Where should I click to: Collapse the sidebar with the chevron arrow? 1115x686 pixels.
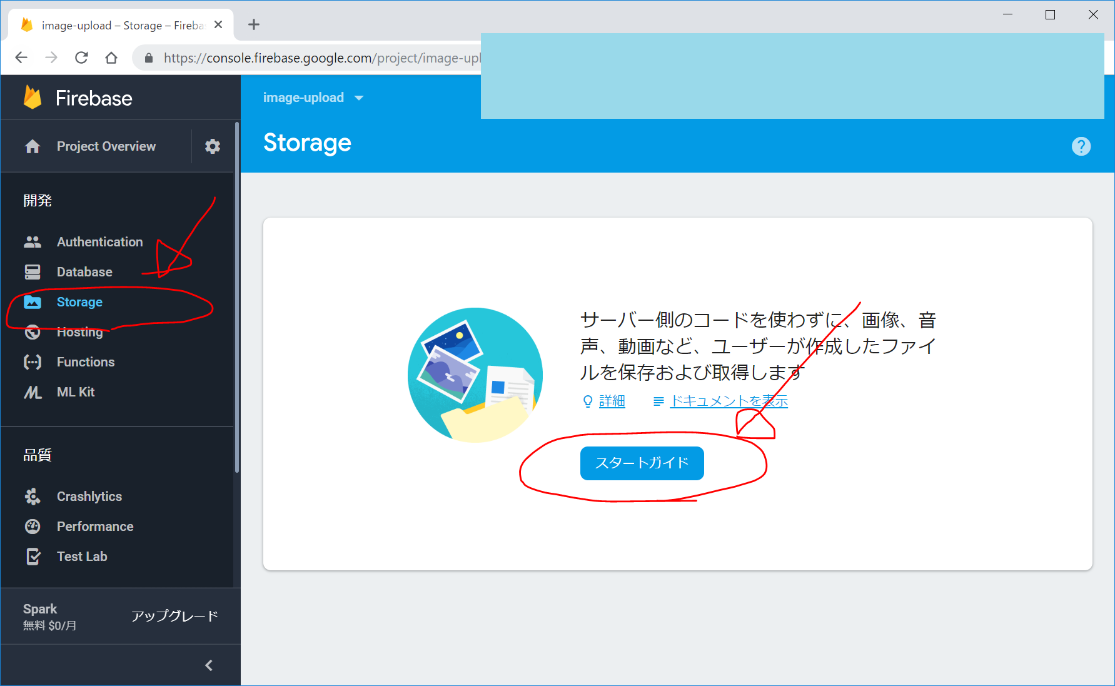(209, 665)
